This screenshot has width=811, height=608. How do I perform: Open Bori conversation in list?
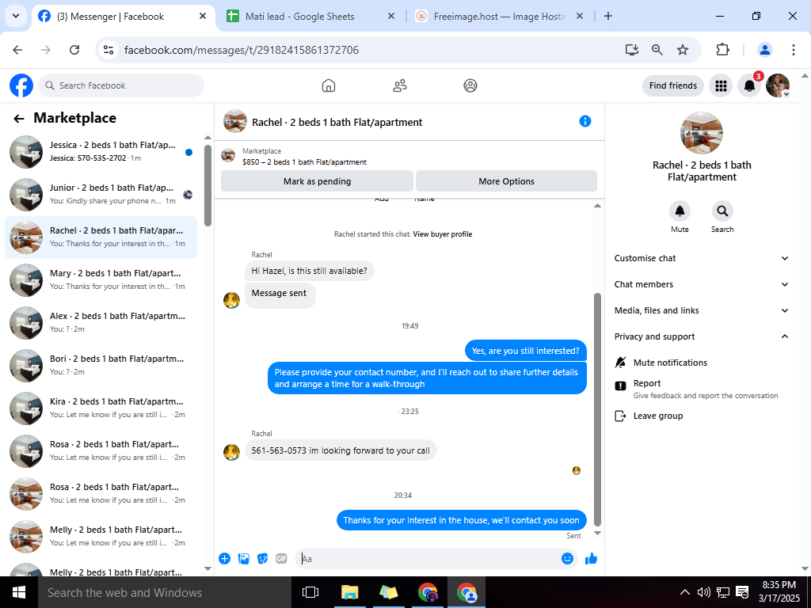101,366
